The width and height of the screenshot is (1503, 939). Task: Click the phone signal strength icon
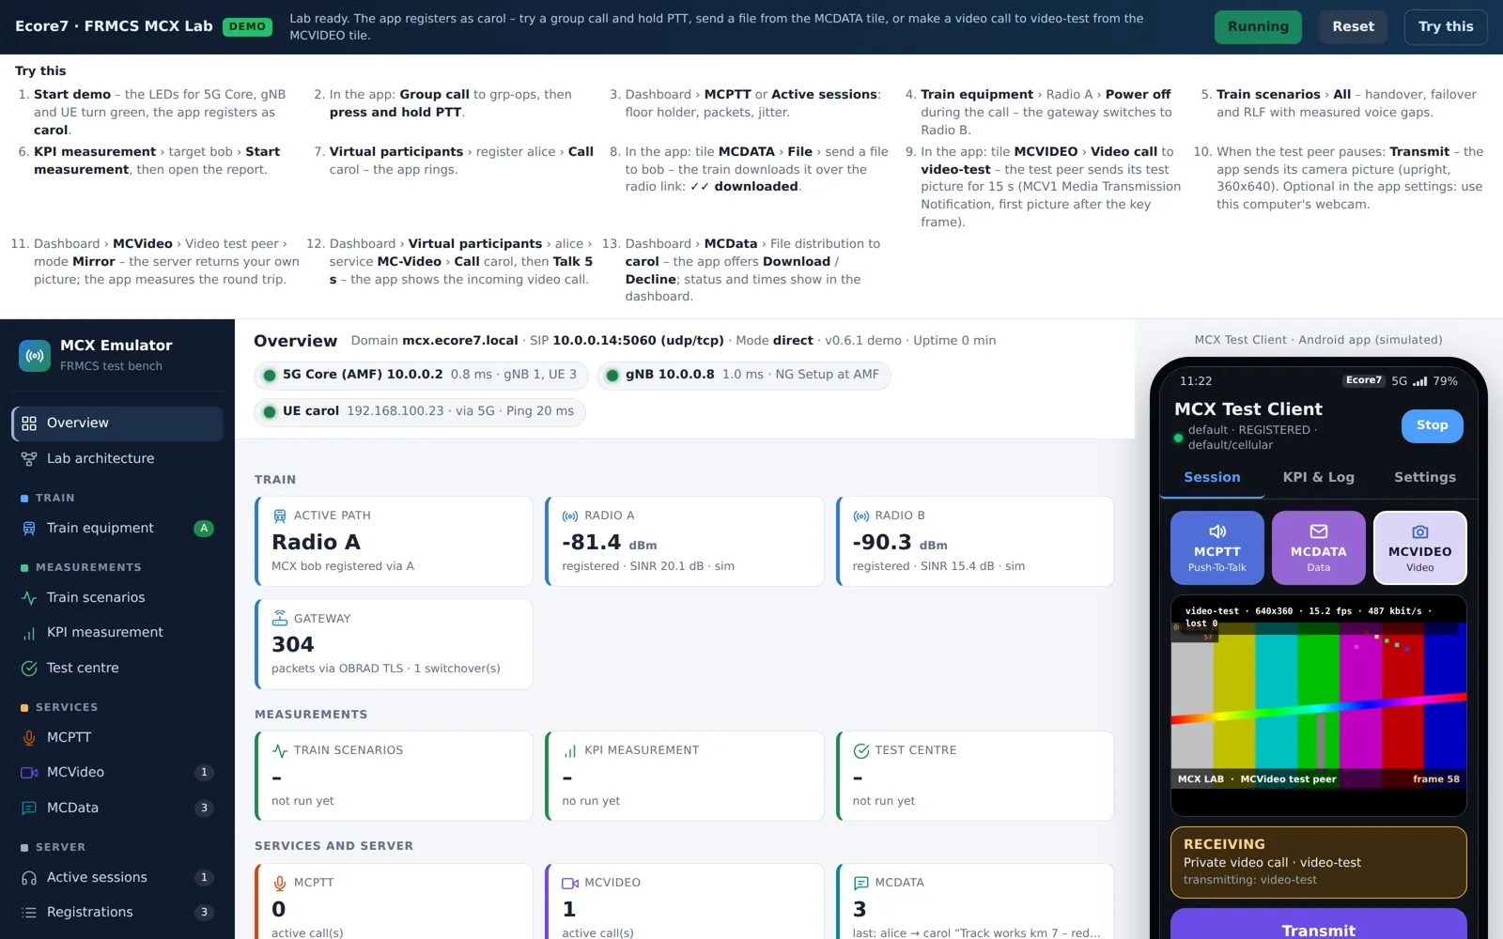point(1419,381)
